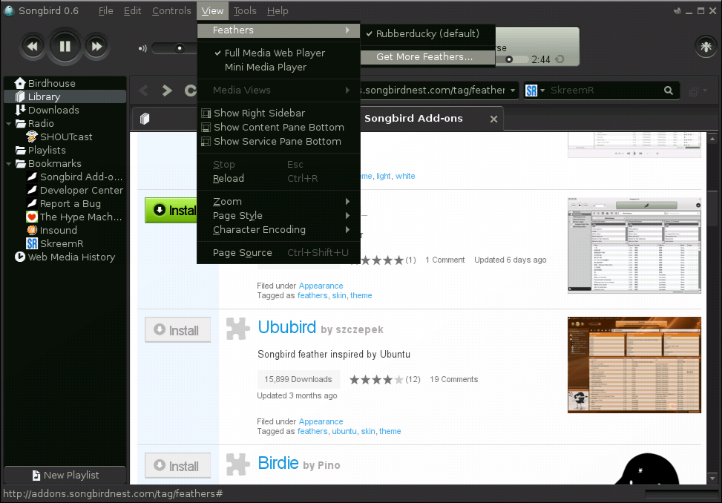Open the address bar history dropdown
Image resolution: width=722 pixels, height=503 pixels.
pyautogui.click(x=513, y=91)
